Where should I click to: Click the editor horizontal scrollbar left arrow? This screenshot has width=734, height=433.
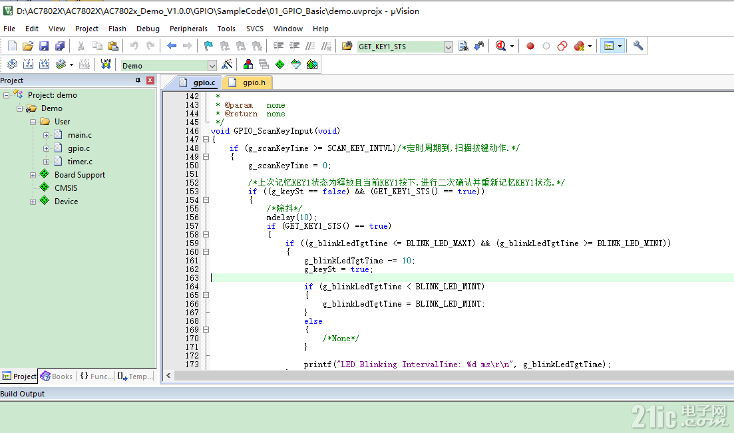coord(168,375)
